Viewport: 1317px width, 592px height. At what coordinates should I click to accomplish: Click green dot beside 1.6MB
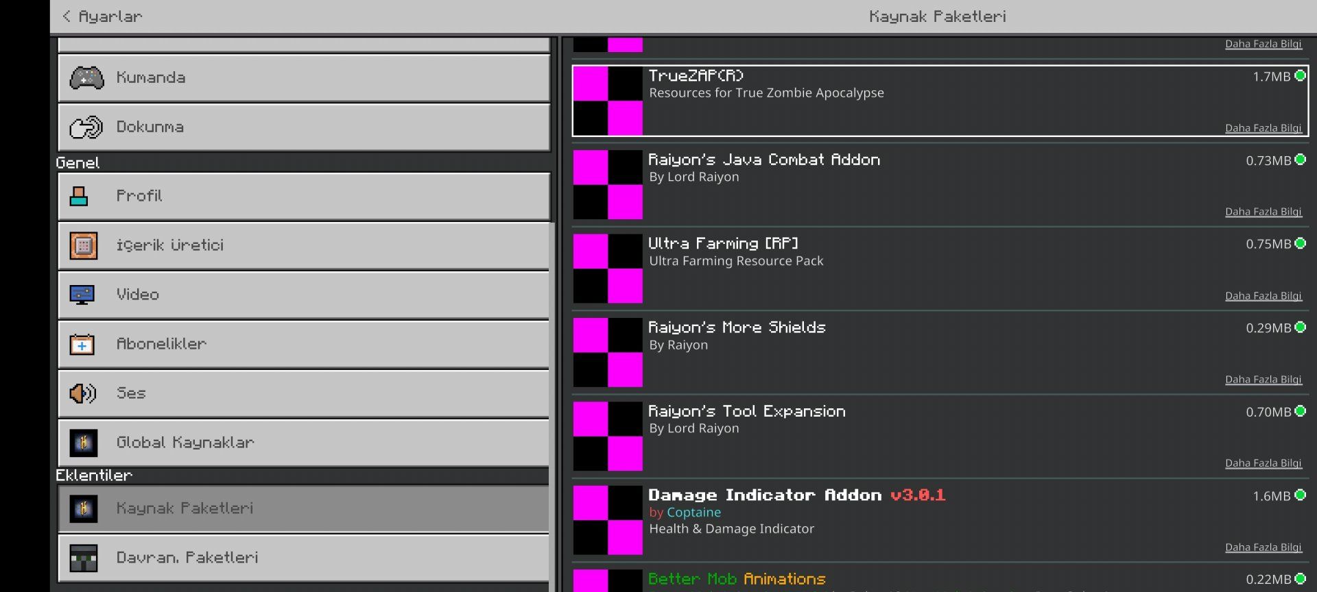[x=1300, y=495]
